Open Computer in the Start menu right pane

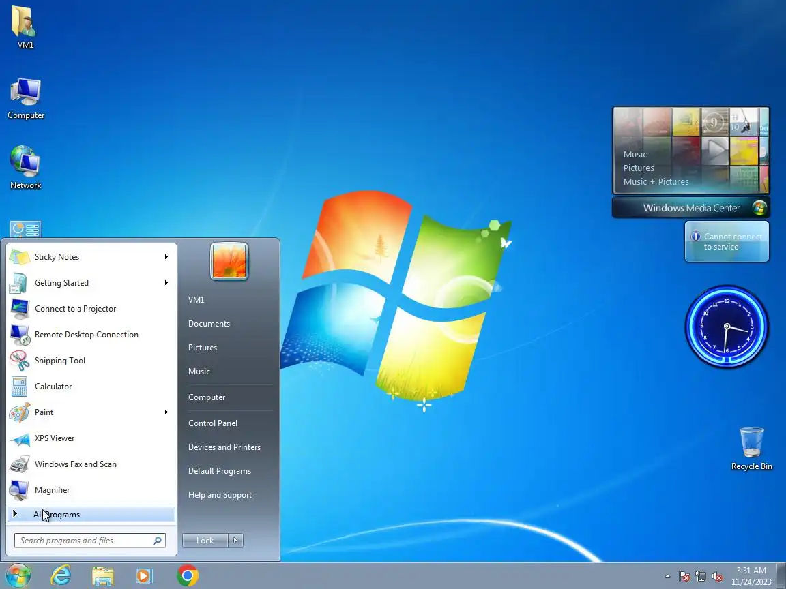207,397
